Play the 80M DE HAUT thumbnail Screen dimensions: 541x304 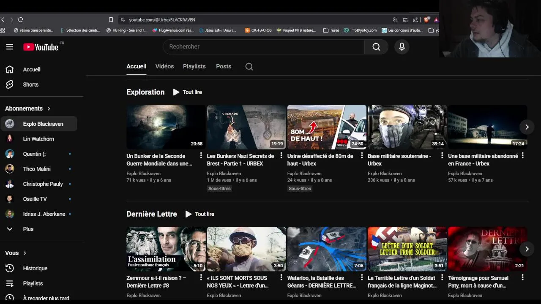coord(327,127)
